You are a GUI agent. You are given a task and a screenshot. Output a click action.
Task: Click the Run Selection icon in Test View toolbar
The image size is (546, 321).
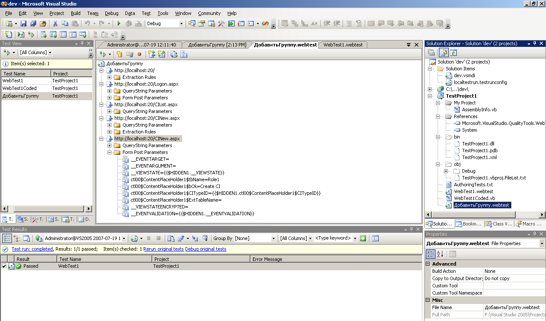pos(7,52)
